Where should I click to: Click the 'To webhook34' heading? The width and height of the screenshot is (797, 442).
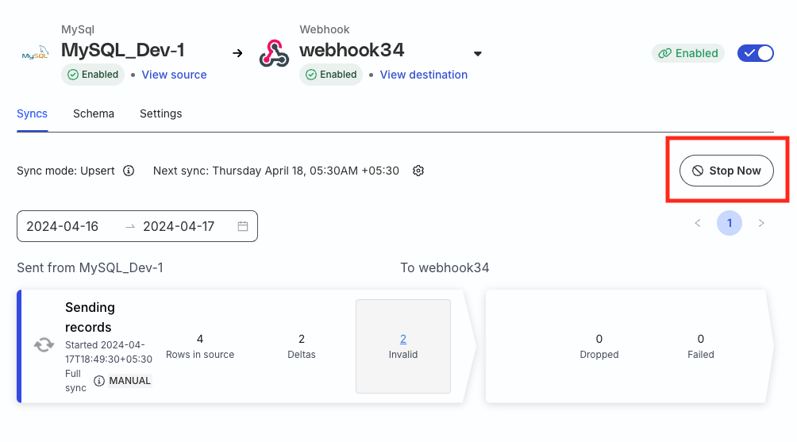pyautogui.click(x=445, y=267)
